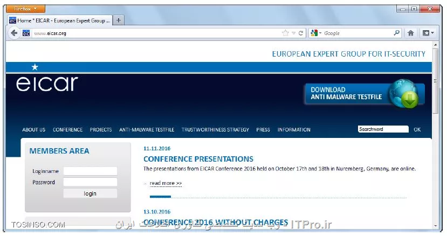
Task: Reload the page with the refresh icon
Action: pyautogui.click(x=300, y=33)
